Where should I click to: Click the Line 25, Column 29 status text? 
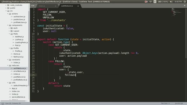(x=13, y=103)
